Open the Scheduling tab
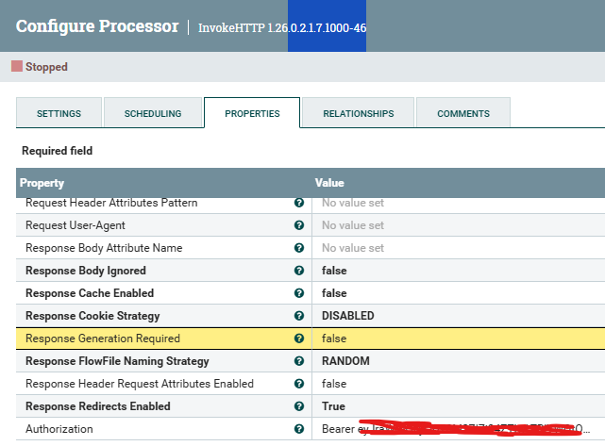Viewport: 605px width, 446px height. click(x=153, y=113)
